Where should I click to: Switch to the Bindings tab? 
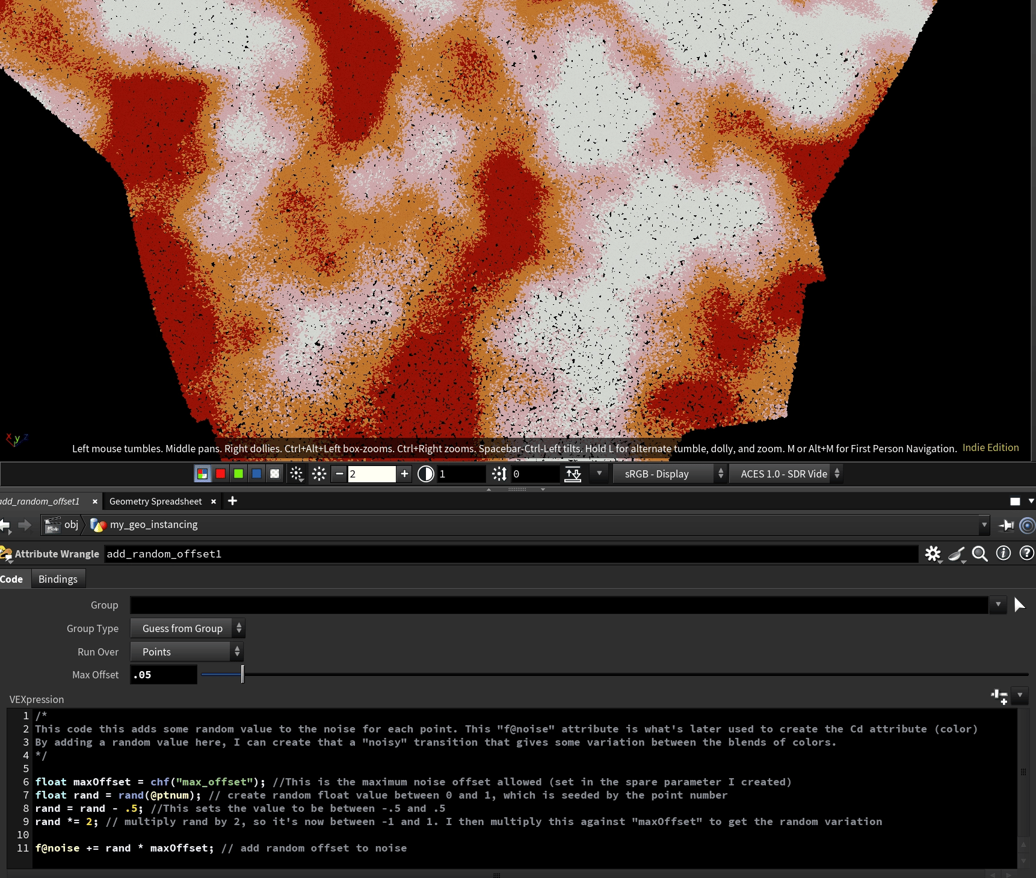coord(58,579)
